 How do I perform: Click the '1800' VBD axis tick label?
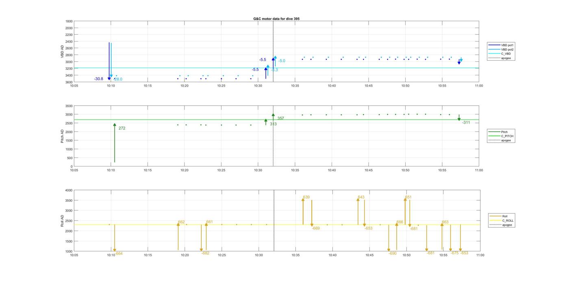69,21
